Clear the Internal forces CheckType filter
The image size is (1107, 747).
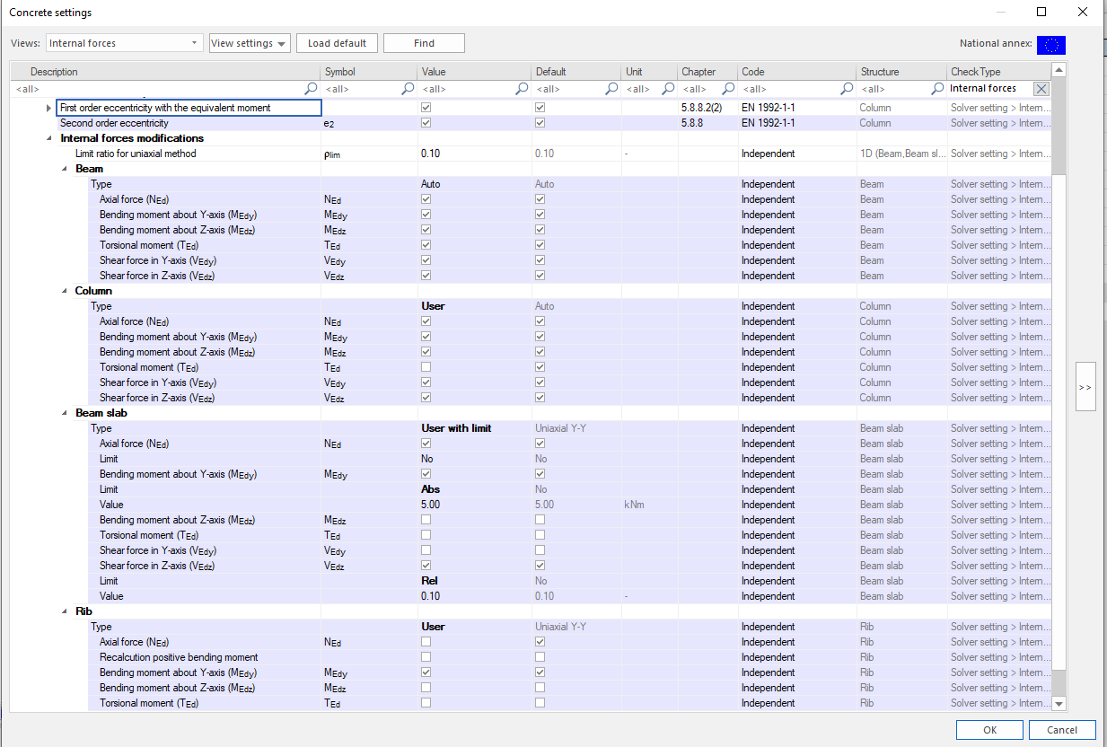(1041, 89)
